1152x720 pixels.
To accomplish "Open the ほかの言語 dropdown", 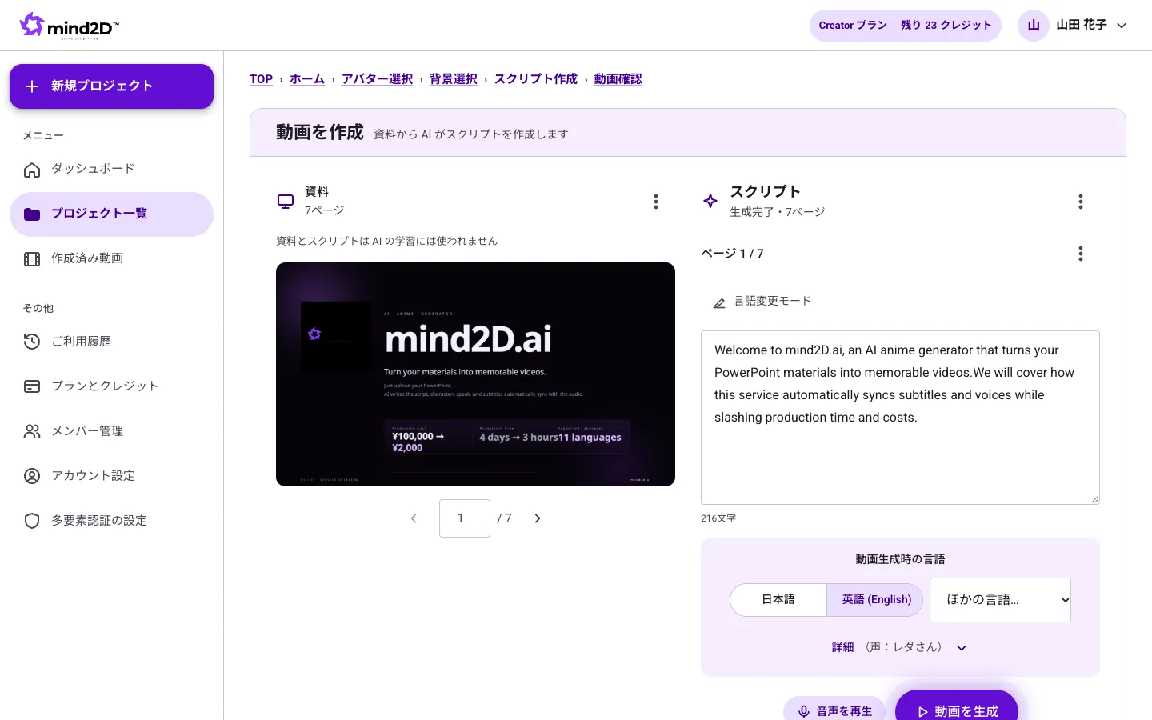I will [1000, 600].
